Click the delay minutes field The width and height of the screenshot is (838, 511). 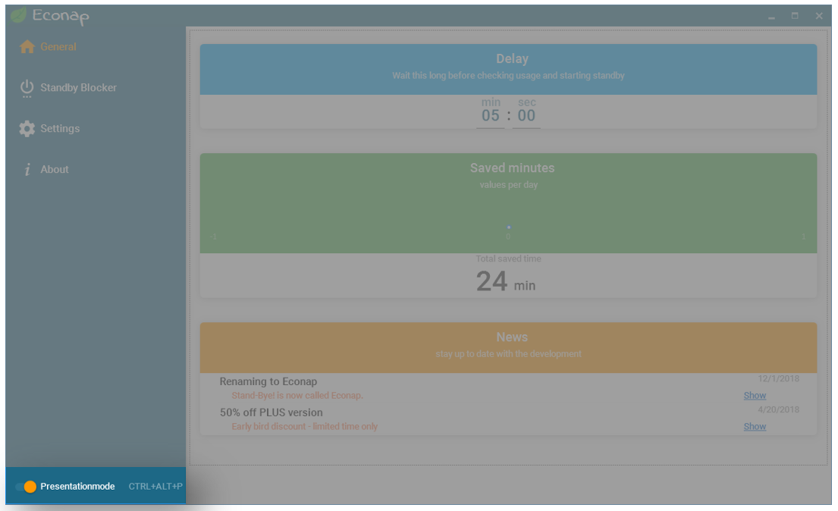(x=491, y=116)
